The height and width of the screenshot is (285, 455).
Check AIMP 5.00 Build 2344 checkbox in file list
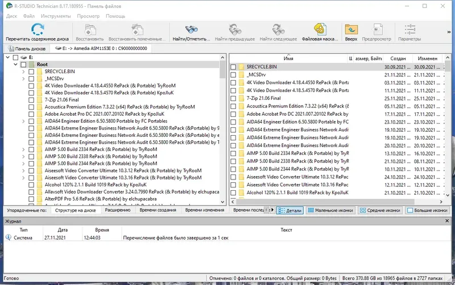[233, 169]
